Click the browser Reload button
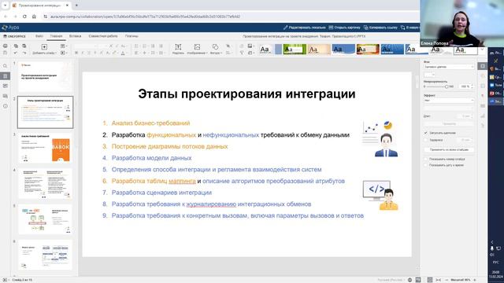Screen dimensions: 504x283 coord(24,17)
